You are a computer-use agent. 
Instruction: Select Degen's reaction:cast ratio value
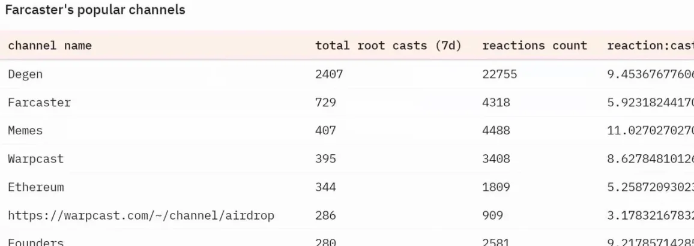[650, 74]
